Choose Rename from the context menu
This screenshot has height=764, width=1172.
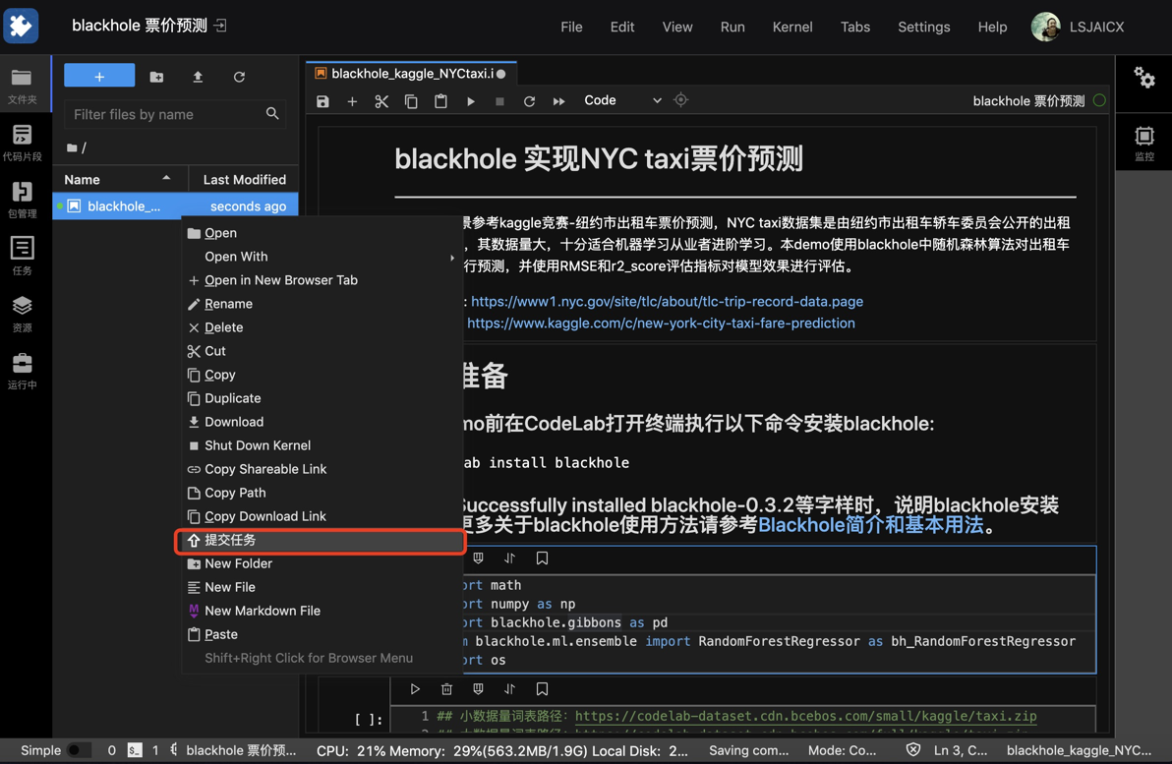click(x=322, y=304)
